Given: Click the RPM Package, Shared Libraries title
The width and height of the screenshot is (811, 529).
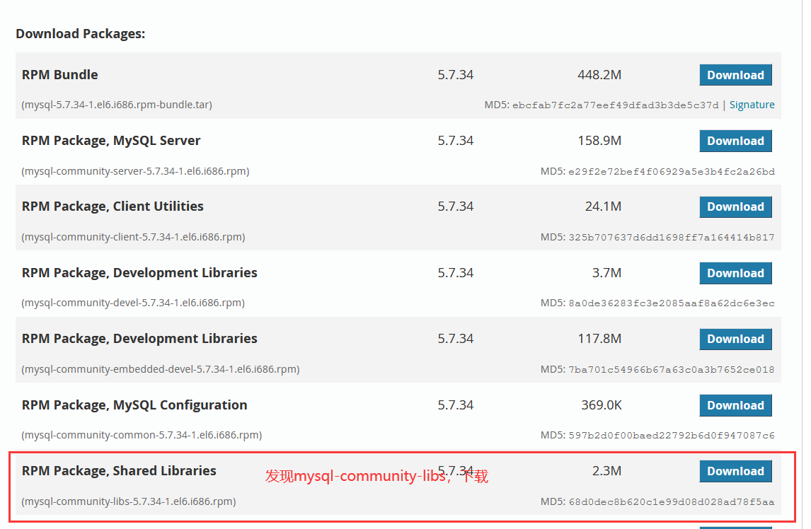Looking at the screenshot, I should 119,470.
